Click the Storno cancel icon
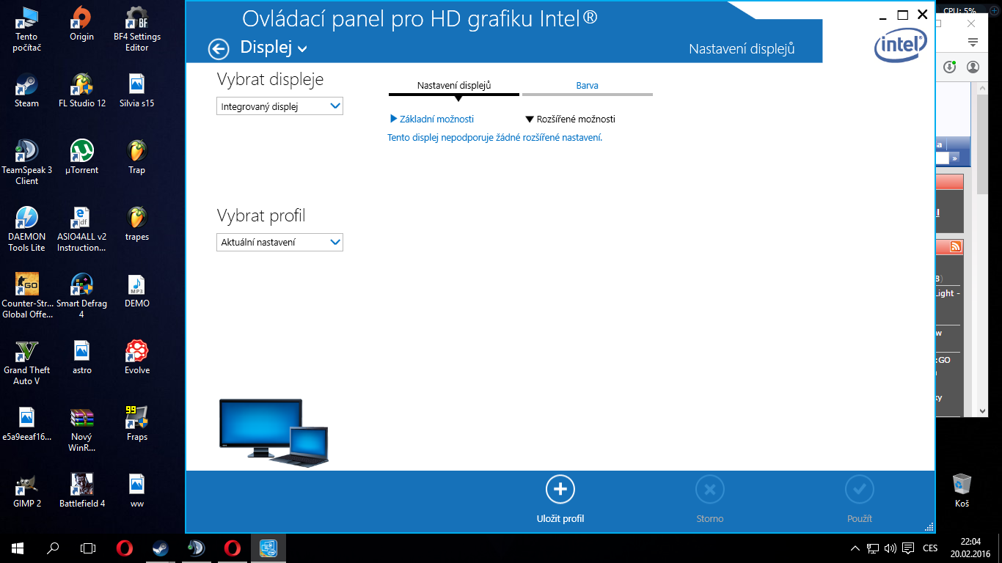This screenshot has height=563, width=1002. click(x=709, y=490)
